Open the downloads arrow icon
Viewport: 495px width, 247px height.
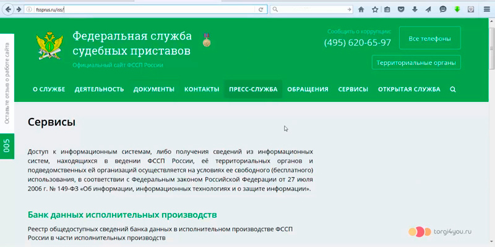tap(415, 9)
